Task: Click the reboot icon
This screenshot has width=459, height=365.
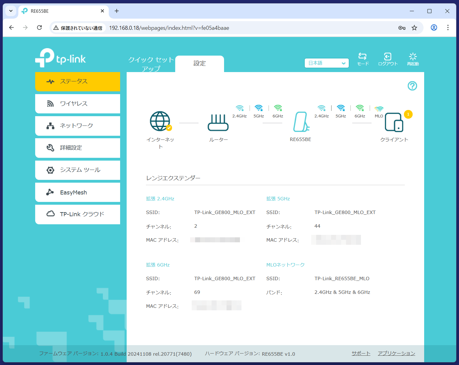Action: coord(413,56)
